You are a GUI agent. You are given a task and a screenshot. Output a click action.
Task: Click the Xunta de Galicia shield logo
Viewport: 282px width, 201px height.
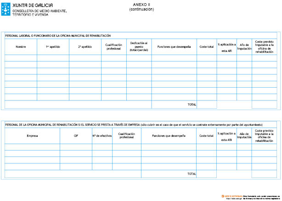7,10
